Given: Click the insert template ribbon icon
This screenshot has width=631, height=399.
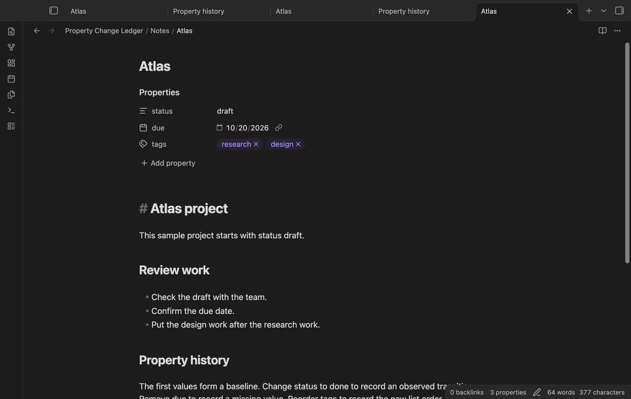Looking at the screenshot, I should tap(11, 94).
